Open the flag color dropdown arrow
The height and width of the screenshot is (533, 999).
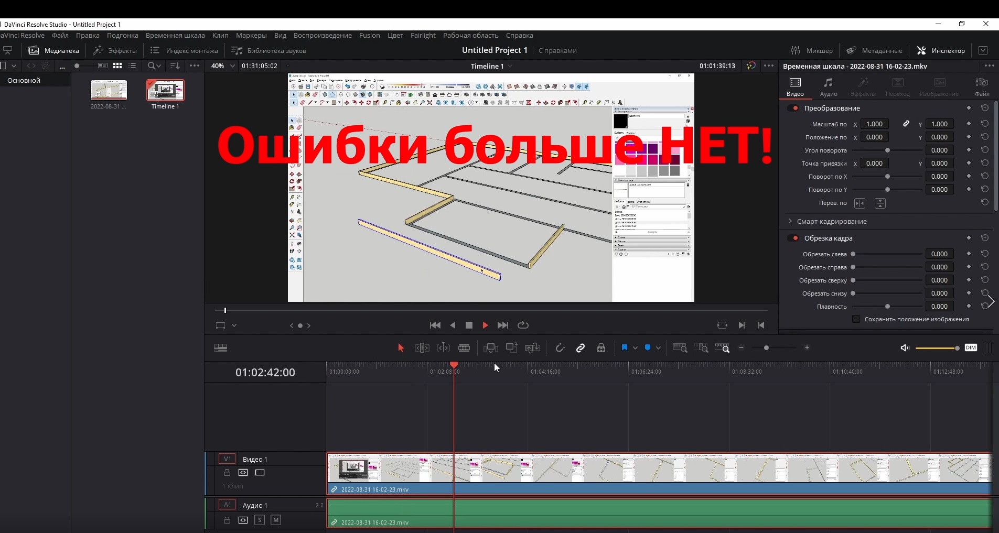pos(635,348)
